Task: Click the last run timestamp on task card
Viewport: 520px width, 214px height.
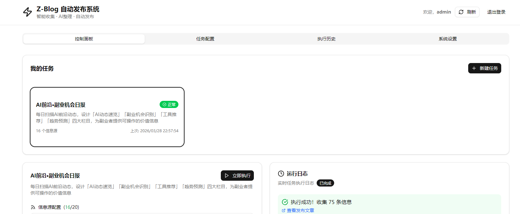Action: [x=154, y=131]
